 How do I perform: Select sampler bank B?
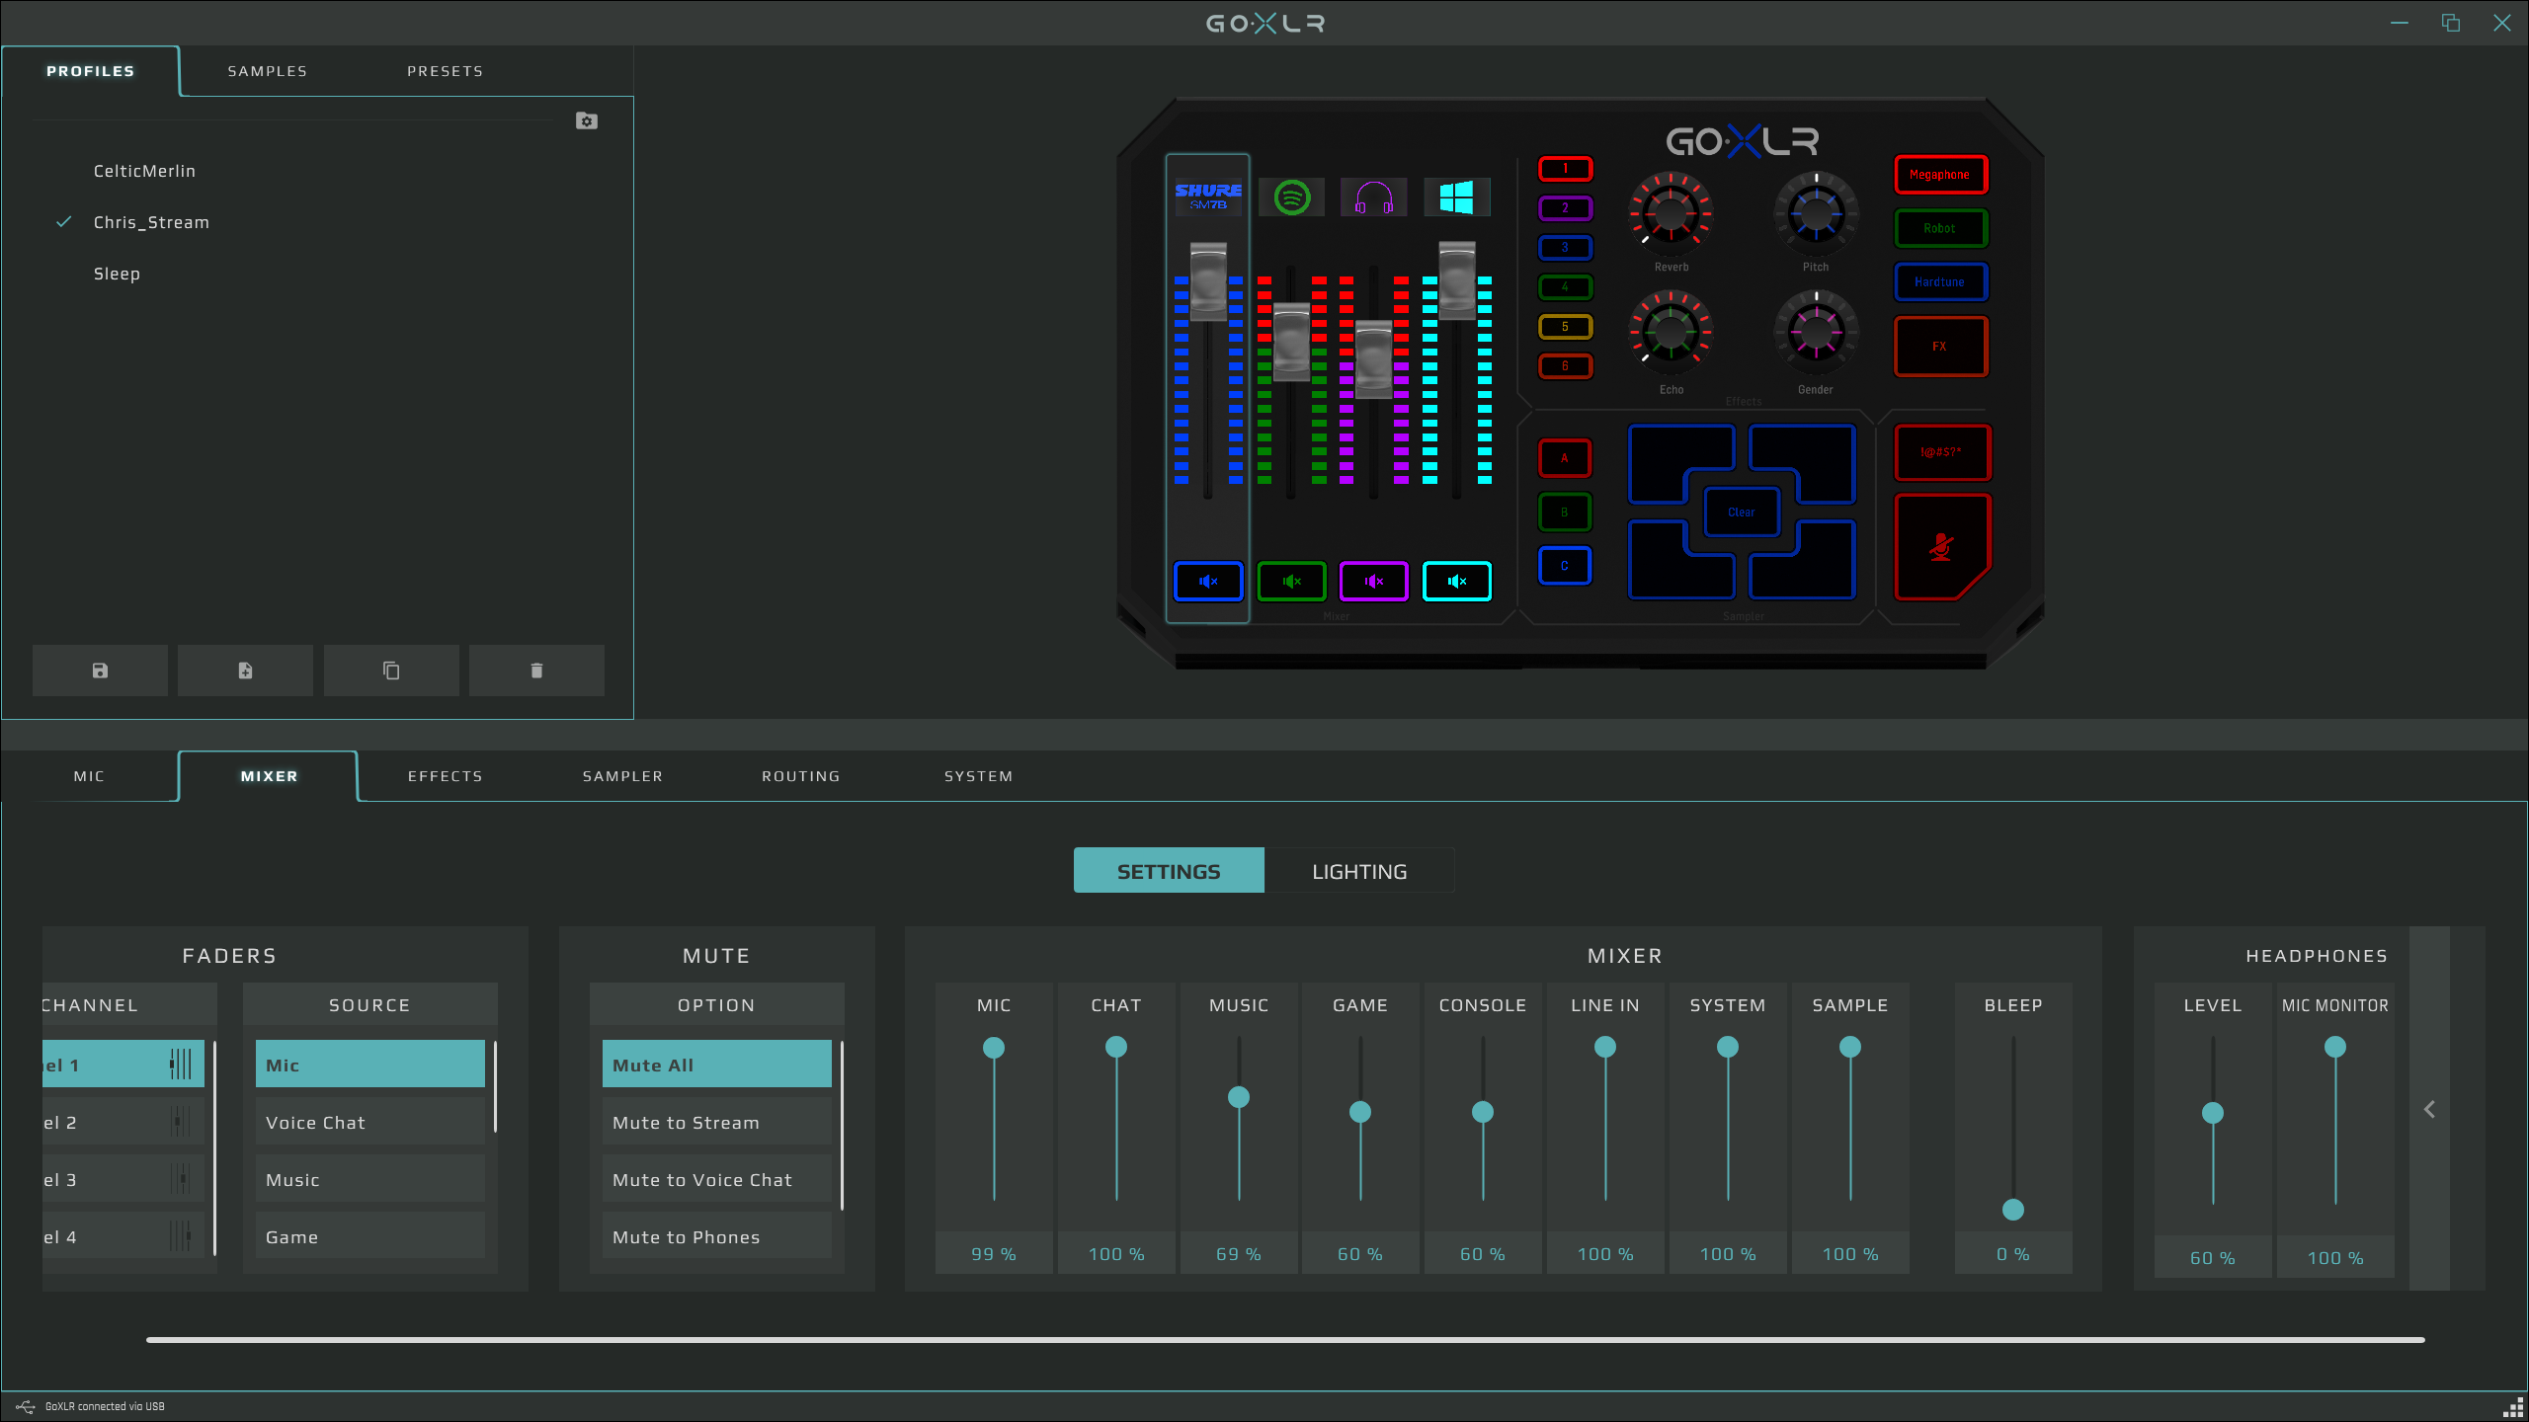(1565, 513)
